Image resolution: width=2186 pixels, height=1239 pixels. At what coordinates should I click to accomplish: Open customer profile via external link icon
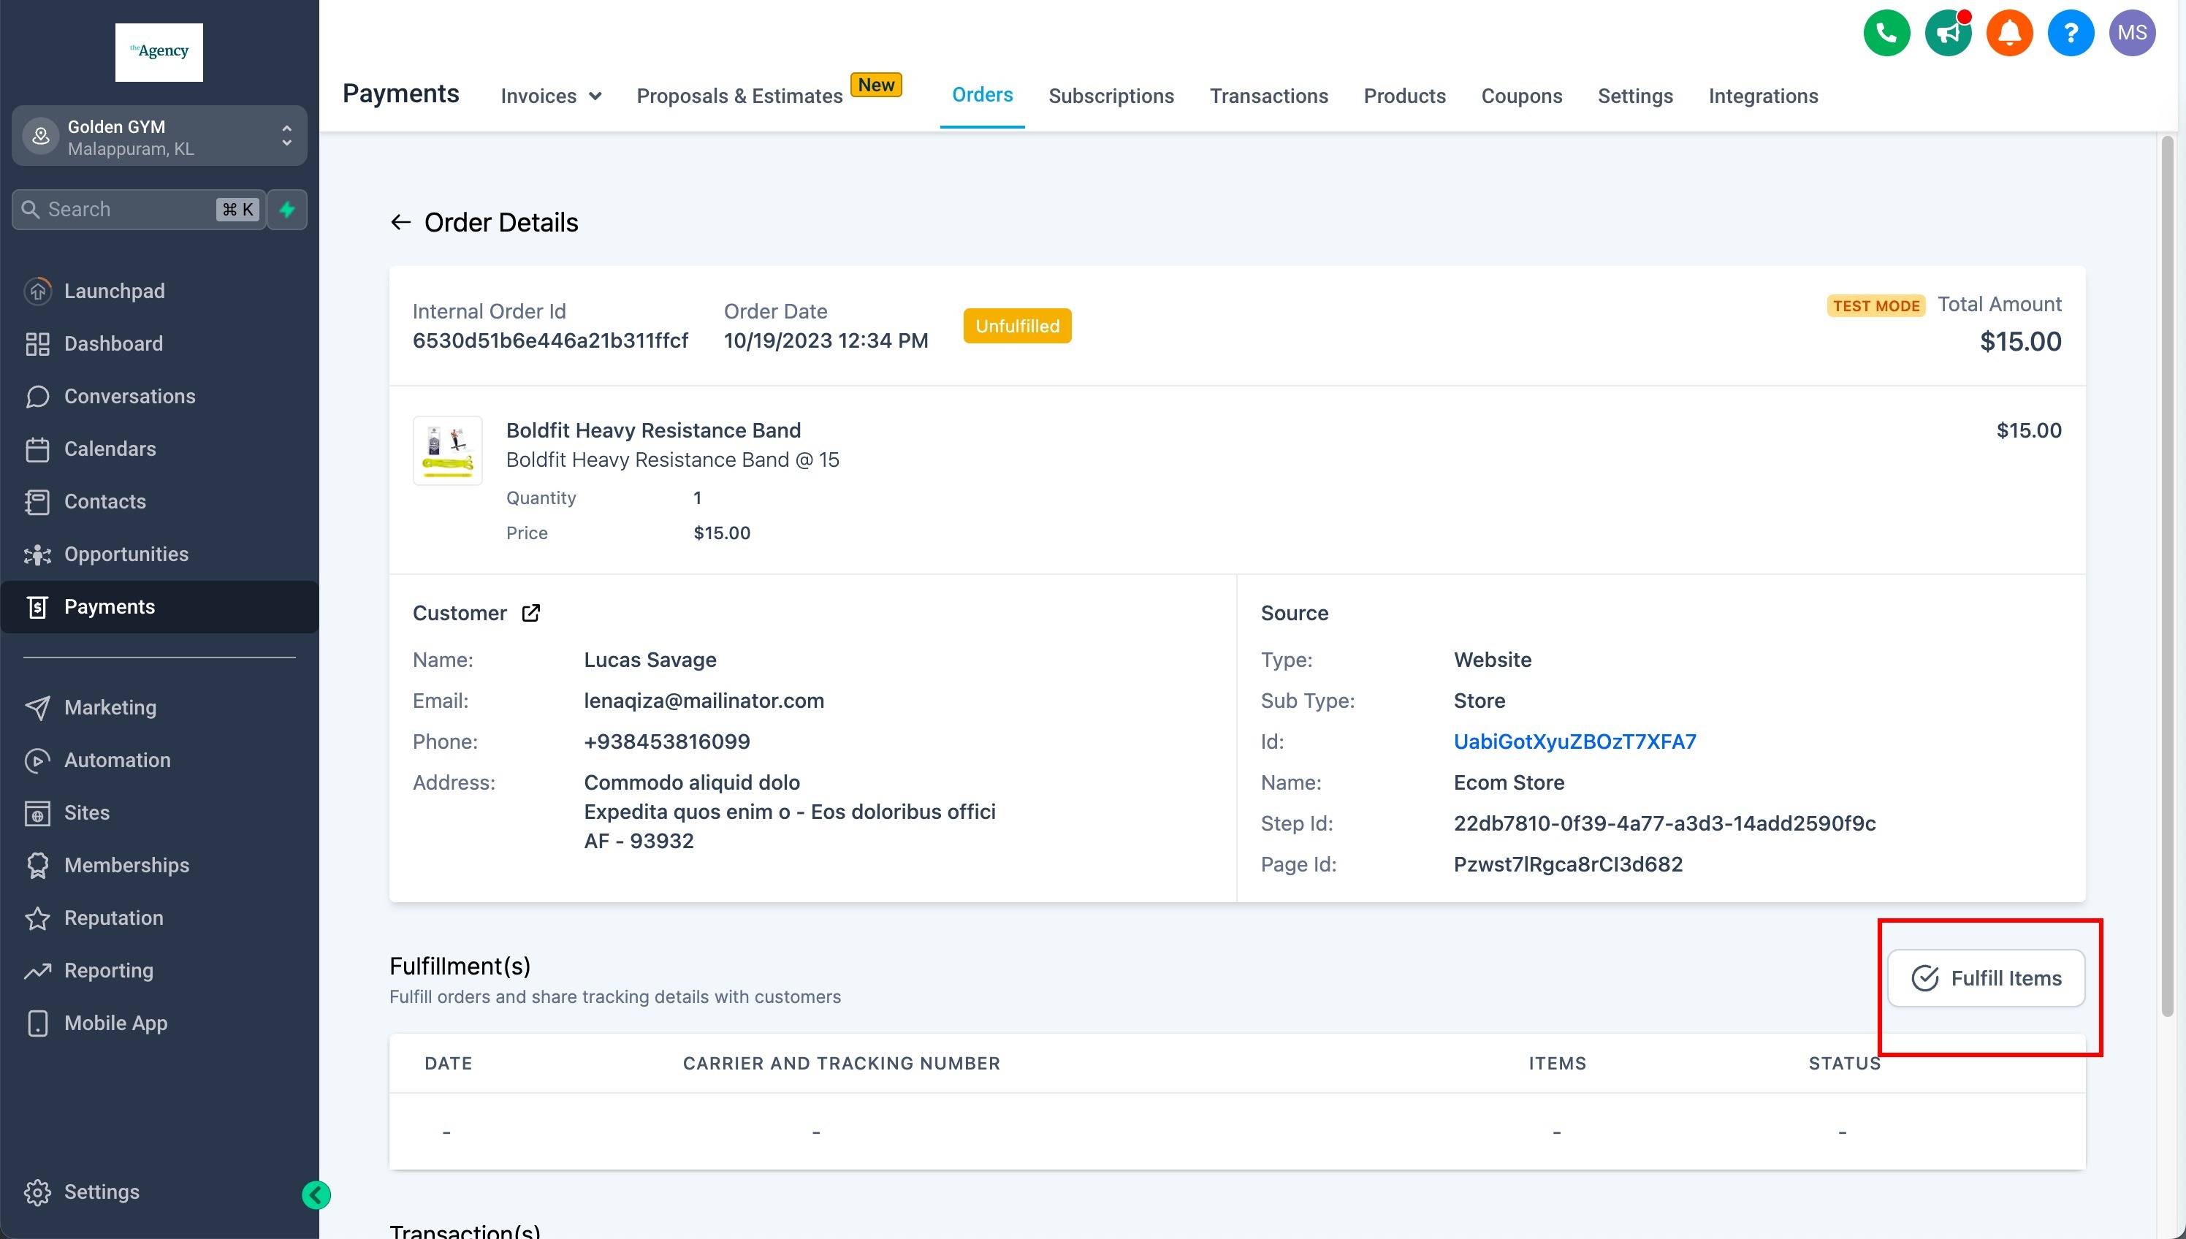pyautogui.click(x=531, y=613)
